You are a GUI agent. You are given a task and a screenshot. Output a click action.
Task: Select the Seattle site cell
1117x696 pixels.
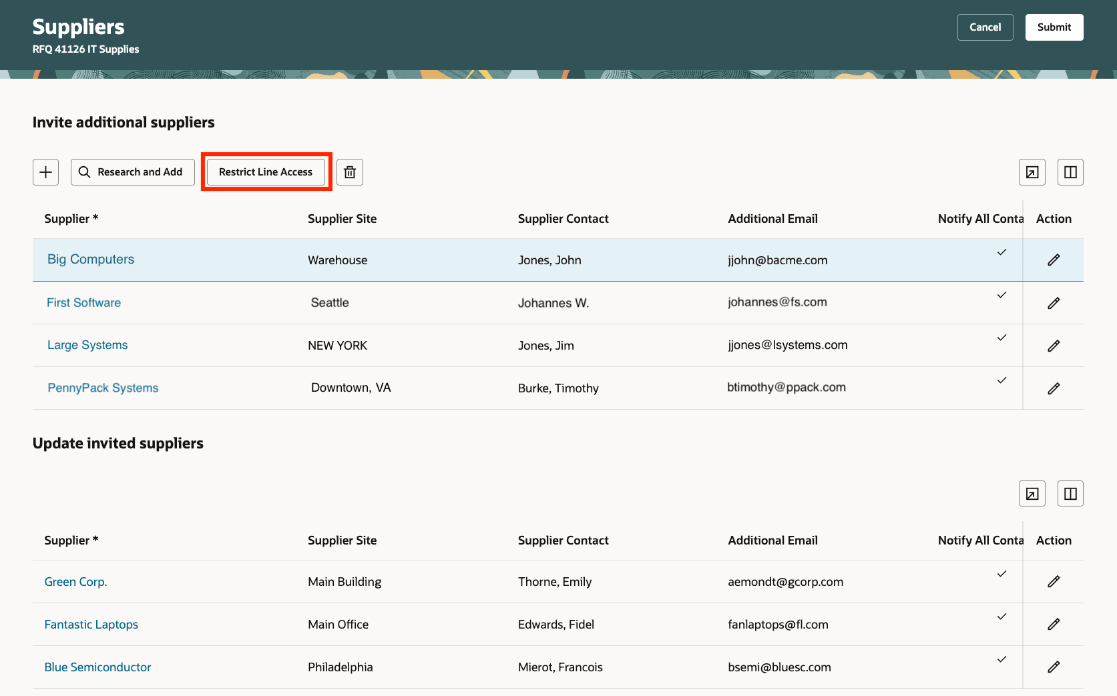[x=330, y=303]
